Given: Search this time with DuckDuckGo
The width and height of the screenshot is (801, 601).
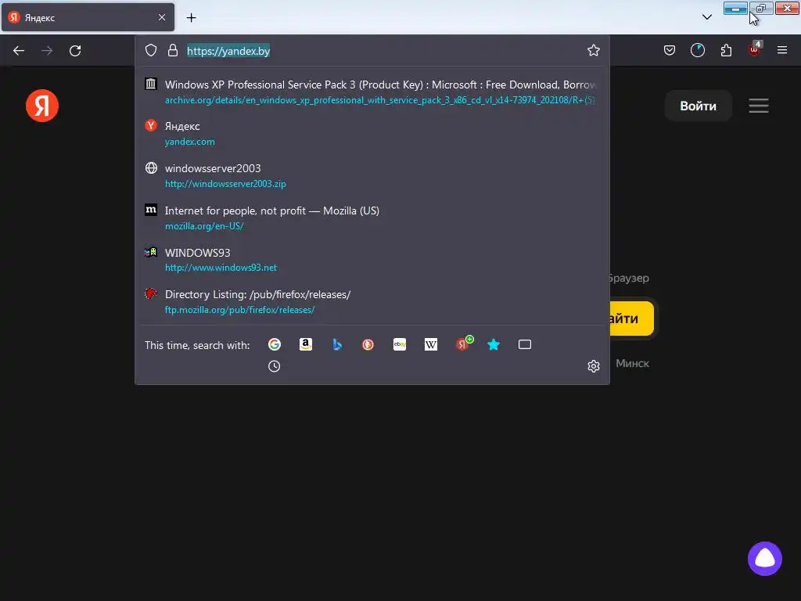Looking at the screenshot, I should point(368,344).
